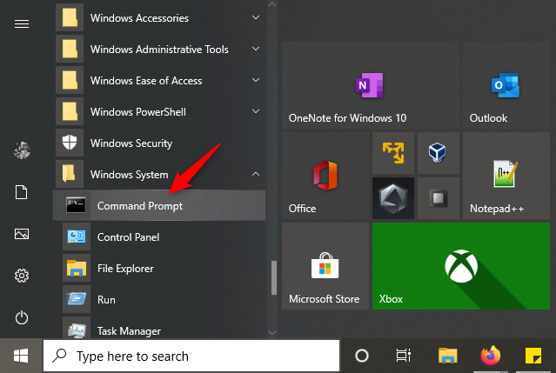Click the Power icon in left rail

(22, 318)
